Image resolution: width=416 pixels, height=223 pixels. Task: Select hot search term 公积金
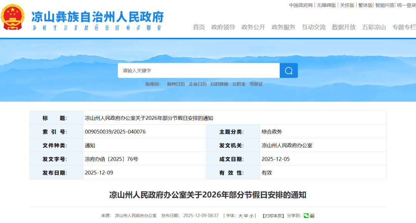tap(239, 84)
